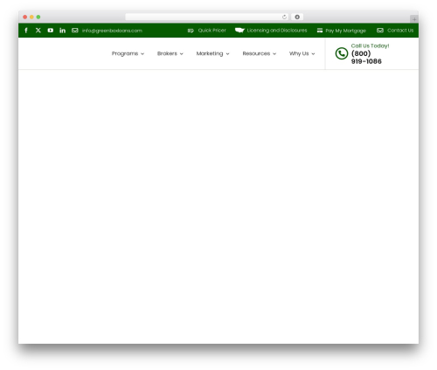
Task: Reload the page with the refresh icon
Action: tap(284, 17)
